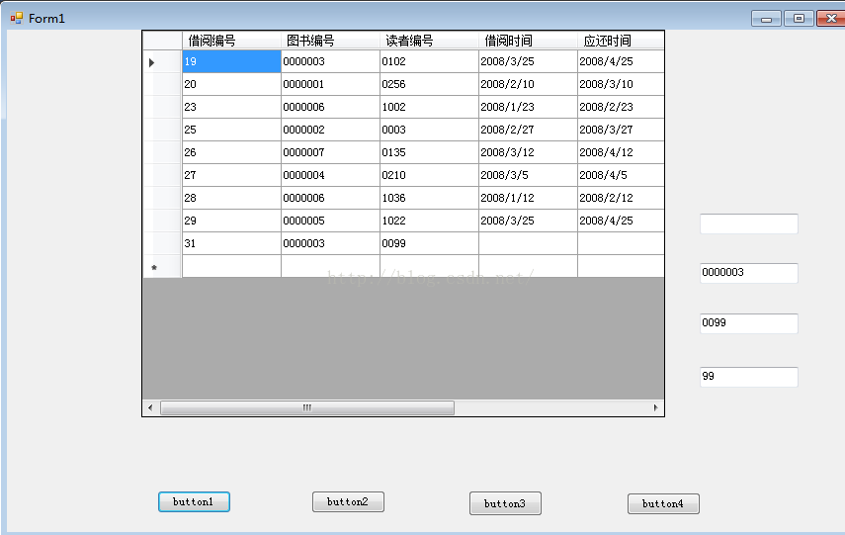Select the borrow date cell 2008/3/12
This screenshot has height=535, width=845.
pyautogui.click(x=528, y=152)
